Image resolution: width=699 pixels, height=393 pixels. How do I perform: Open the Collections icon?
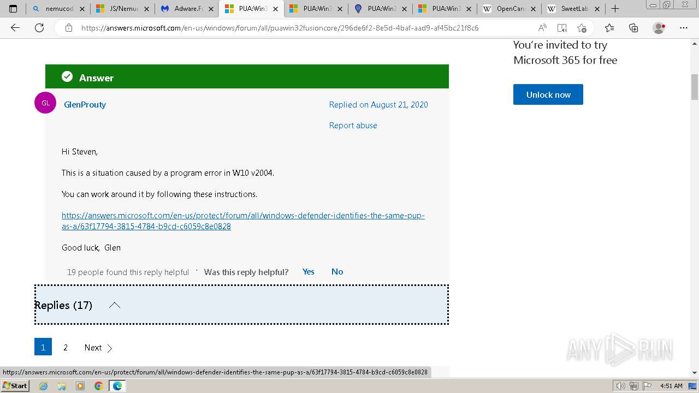(633, 28)
